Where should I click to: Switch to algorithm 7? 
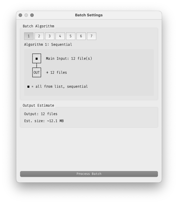click(x=92, y=36)
